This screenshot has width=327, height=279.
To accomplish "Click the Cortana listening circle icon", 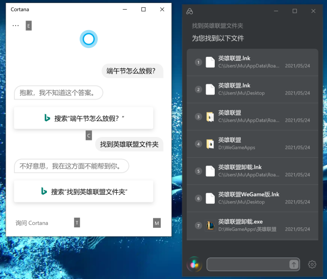I will coord(89,39).
